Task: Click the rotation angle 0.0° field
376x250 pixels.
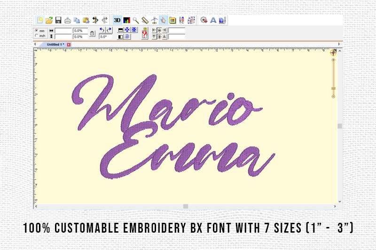Action: tap(105, 37)
